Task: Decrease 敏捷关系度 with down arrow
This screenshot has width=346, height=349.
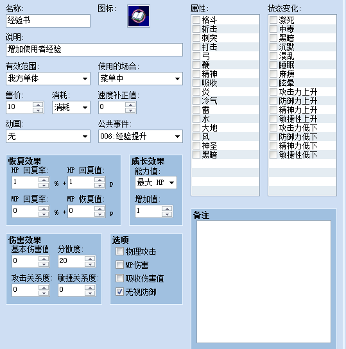Action: (x=90, y=293)
